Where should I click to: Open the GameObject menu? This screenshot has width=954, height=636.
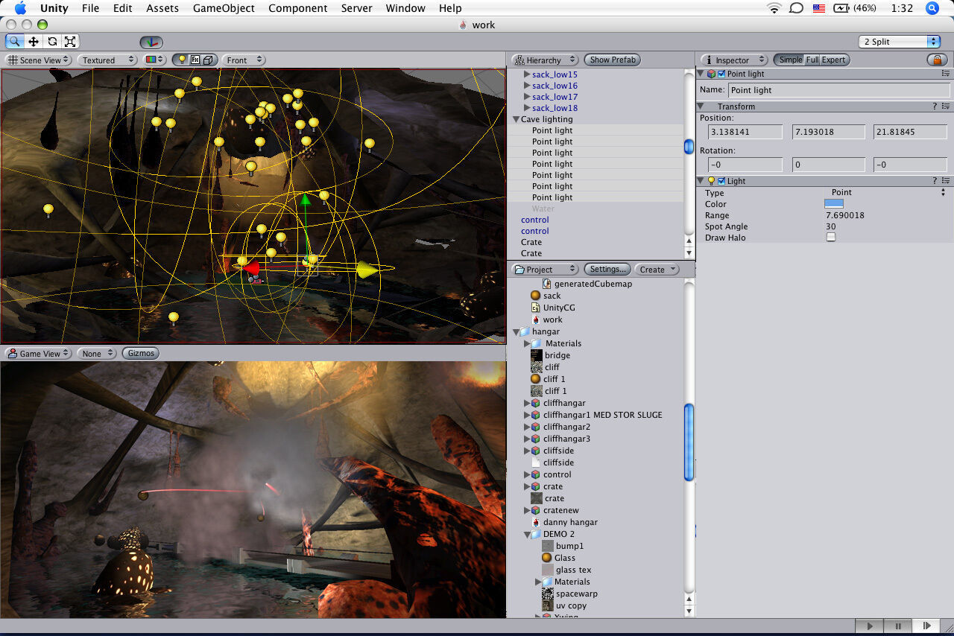point(223,8)
